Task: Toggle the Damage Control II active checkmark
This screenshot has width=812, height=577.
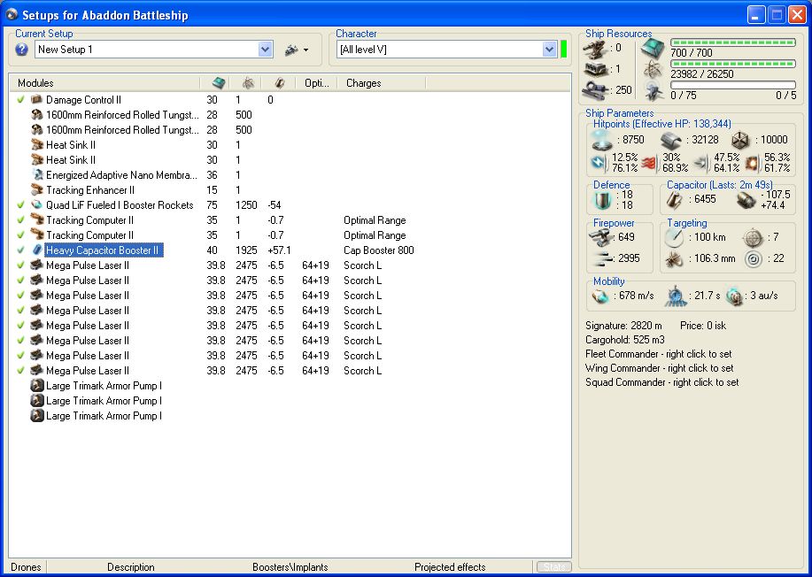Action: pyautogui.click(x=20, y=100)
